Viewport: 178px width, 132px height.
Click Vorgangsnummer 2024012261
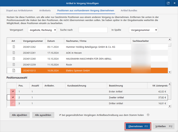point(29,53)
